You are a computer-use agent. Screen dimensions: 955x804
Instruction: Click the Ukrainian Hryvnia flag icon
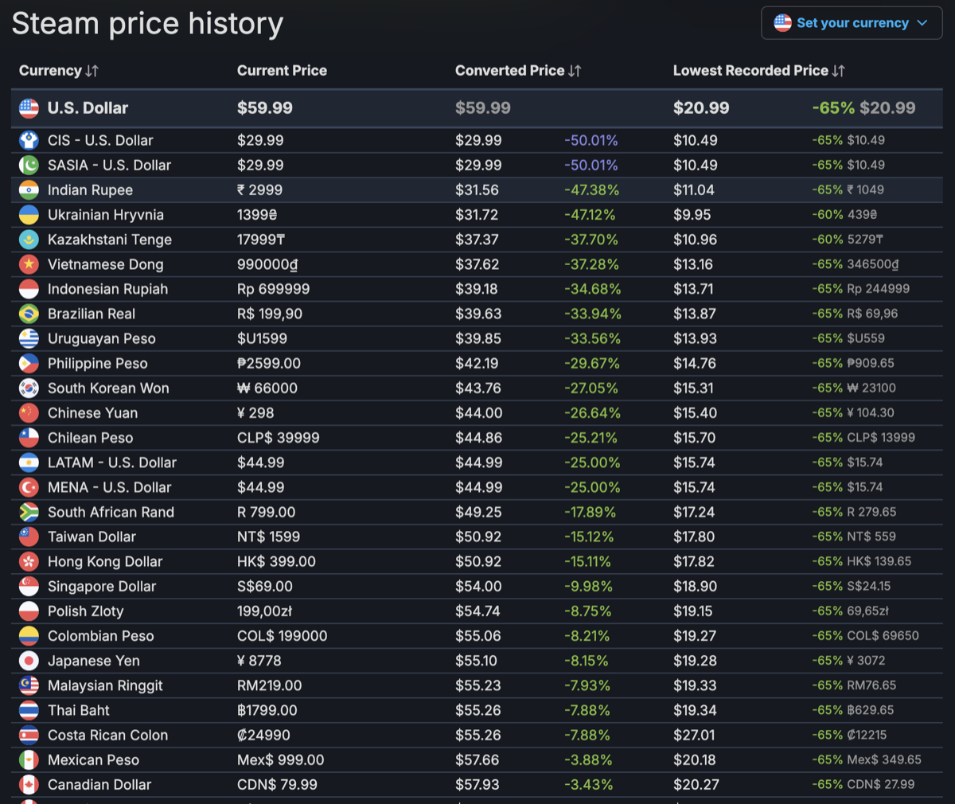click(x=29, y=214)
